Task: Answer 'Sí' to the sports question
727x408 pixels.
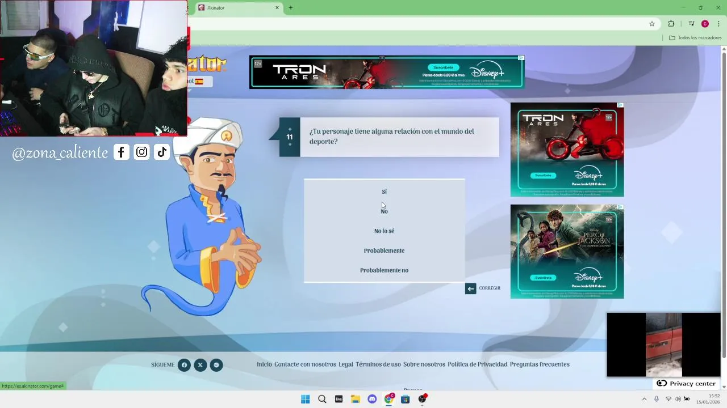Action: (x=384, y=192)
